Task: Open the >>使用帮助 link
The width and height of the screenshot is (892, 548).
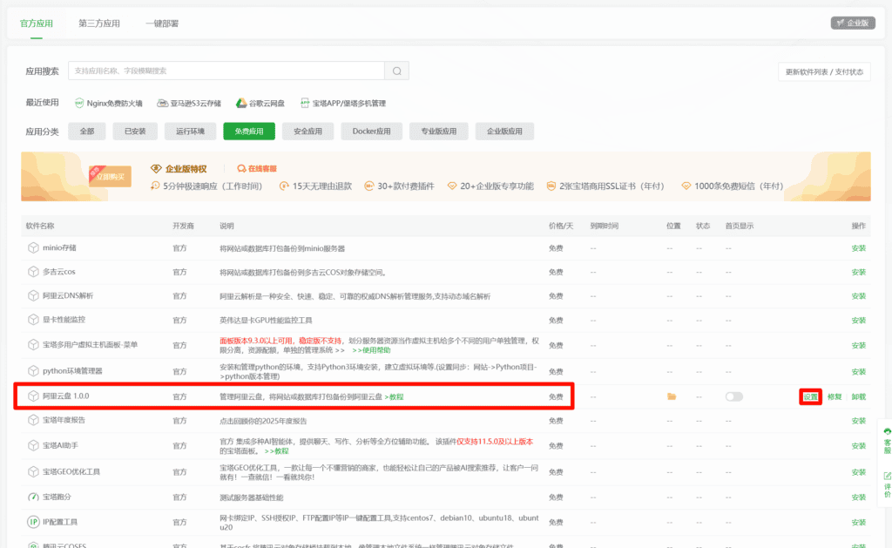Action: click(x=371, y=350)
